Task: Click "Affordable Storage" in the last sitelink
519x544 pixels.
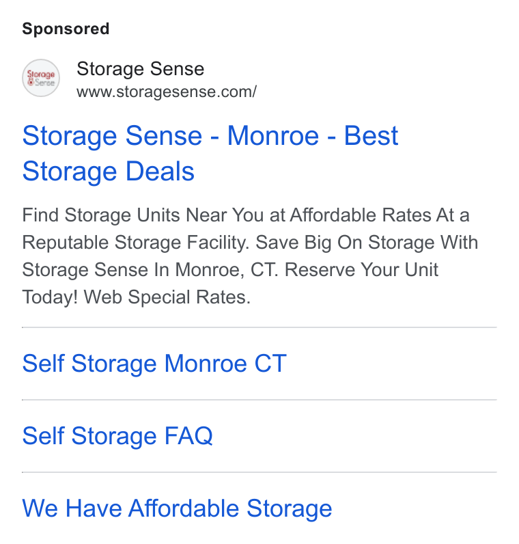Action: (x=230, y=508)
